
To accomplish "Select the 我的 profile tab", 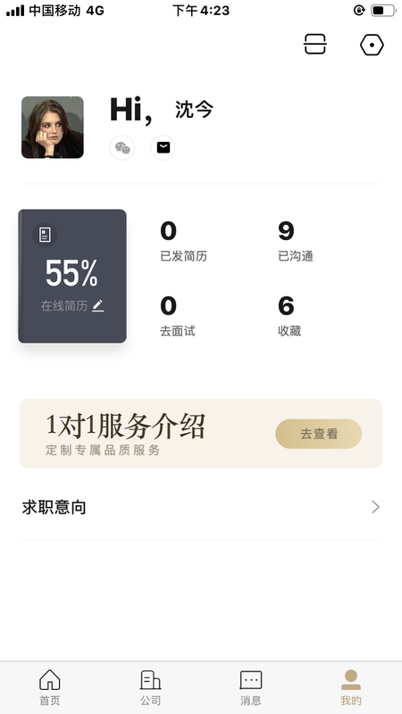I will [x=351, y=687].
